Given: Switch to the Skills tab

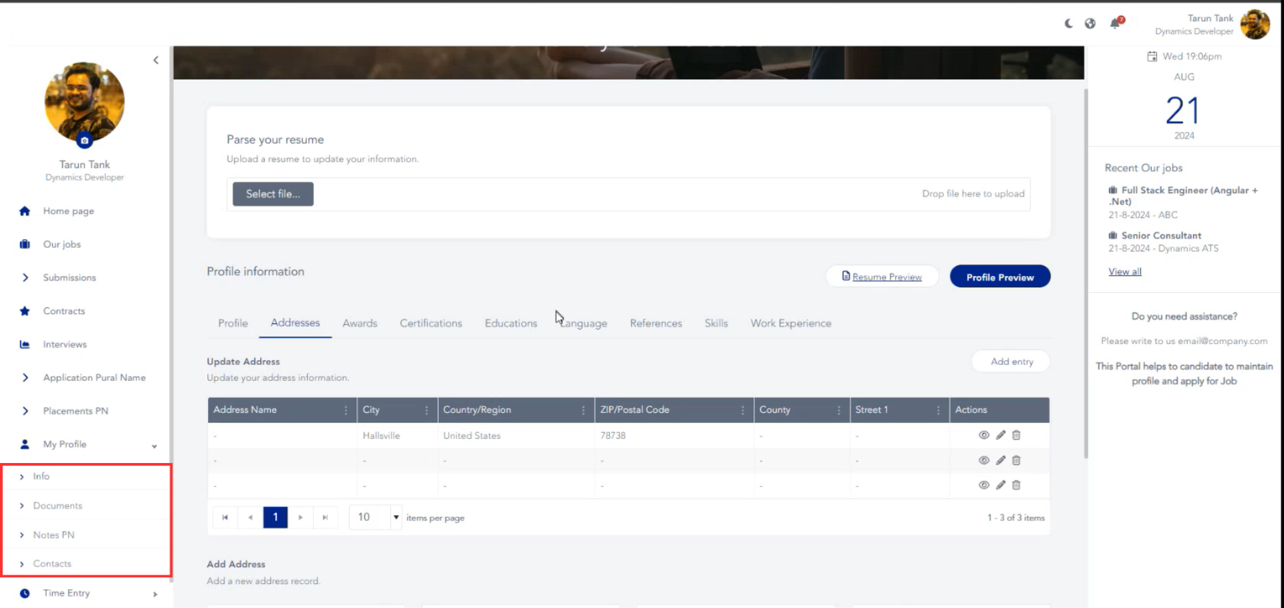Looking at the screenshot, I should tap(716, 323).
